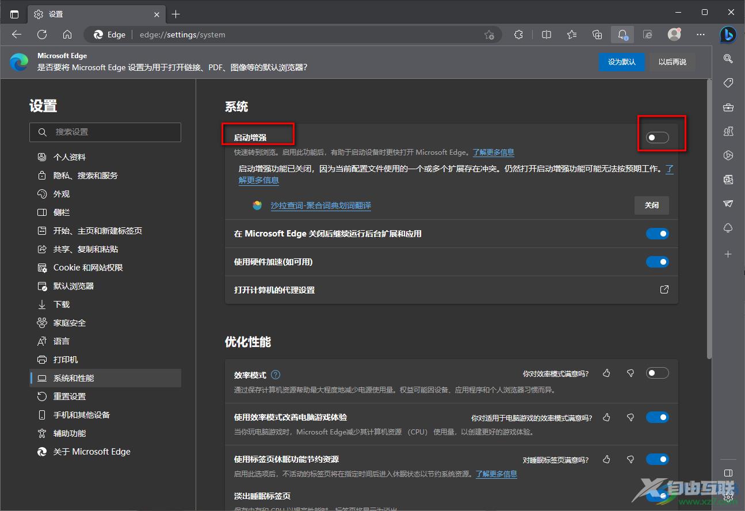
Task: Toggle gaming efficiency mode switch
Action: pos(658,417)
